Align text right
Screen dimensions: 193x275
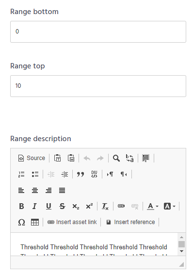click(x=48, y=190)
